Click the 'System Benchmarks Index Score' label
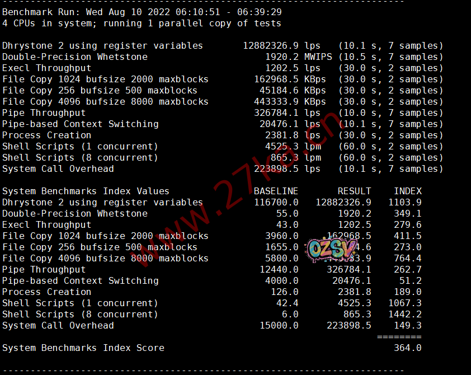The width and height of the screenshot is (471, 375). pos(83,348)
